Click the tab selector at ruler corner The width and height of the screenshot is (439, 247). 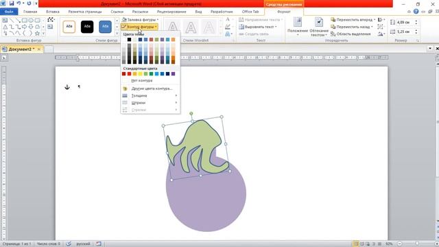tap(4, 58)
